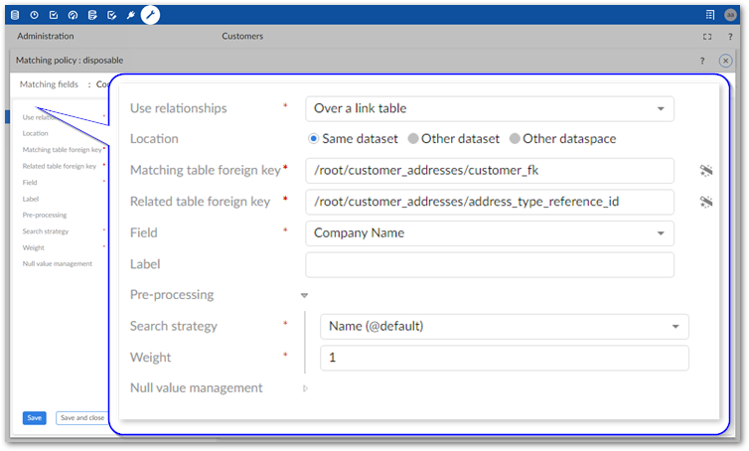
Task: Click the gauge dashboard icon
Action: (x=73, y=15)
